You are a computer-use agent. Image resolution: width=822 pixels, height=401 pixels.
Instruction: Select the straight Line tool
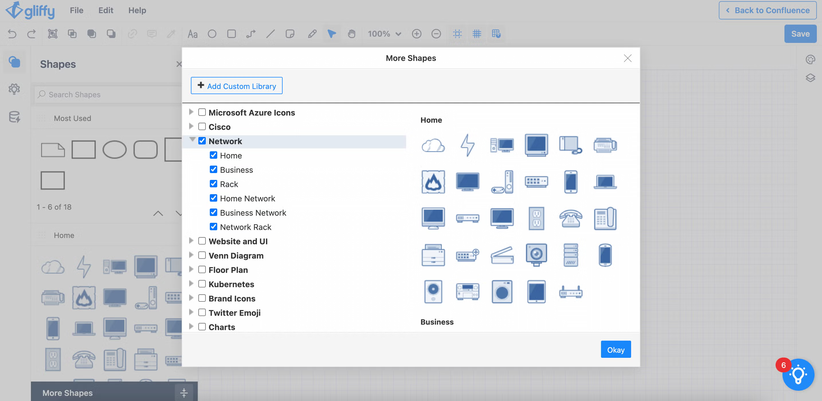coord(270,34)
